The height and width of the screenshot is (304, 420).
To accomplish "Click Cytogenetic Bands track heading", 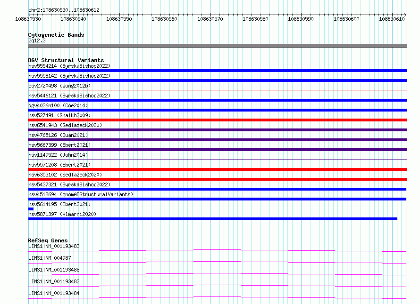I will point(56,35).
